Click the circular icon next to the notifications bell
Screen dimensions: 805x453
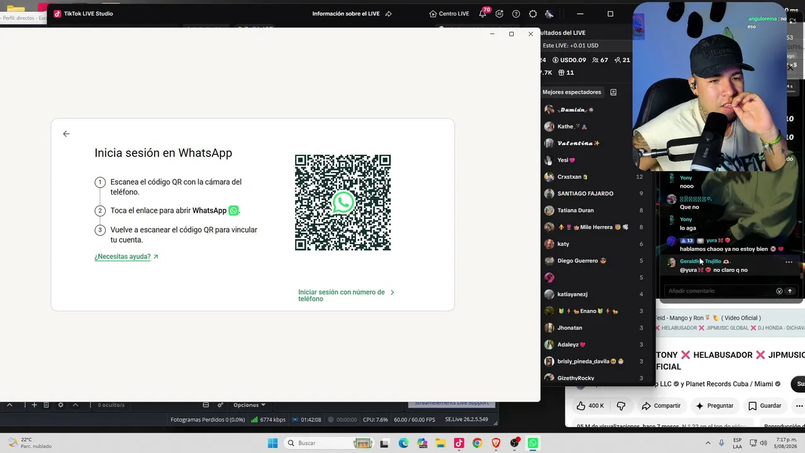tap(499, 14)
